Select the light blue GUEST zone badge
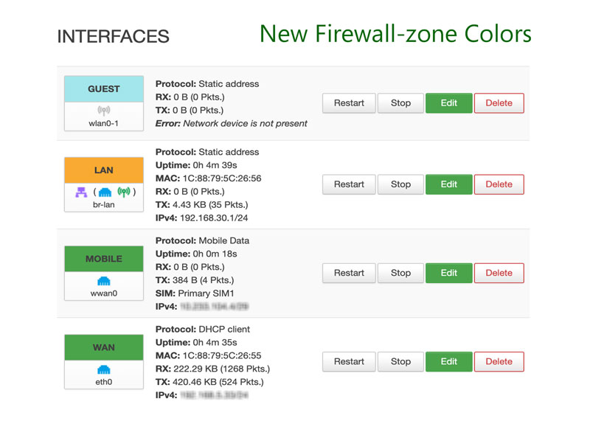This screenshot has height=421, width=590. (104, 89)
